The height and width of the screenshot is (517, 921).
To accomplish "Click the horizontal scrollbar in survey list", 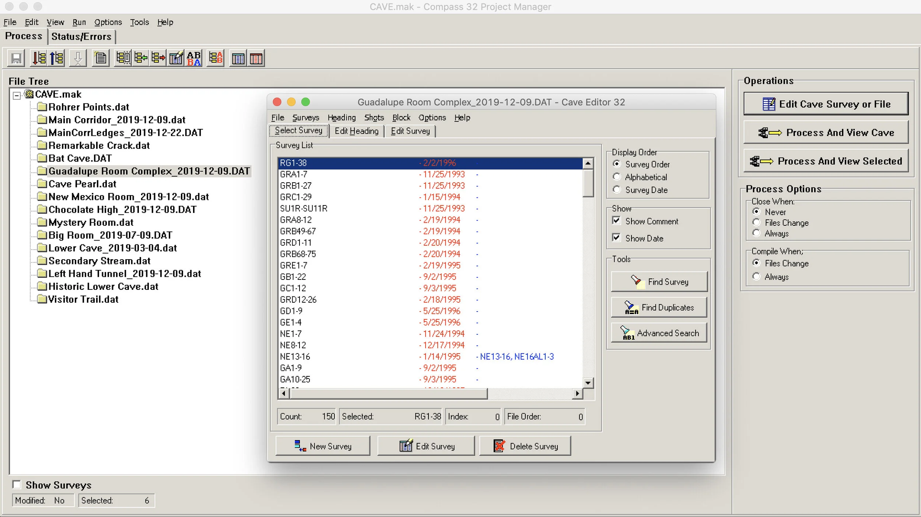I will tap(389, 394).
